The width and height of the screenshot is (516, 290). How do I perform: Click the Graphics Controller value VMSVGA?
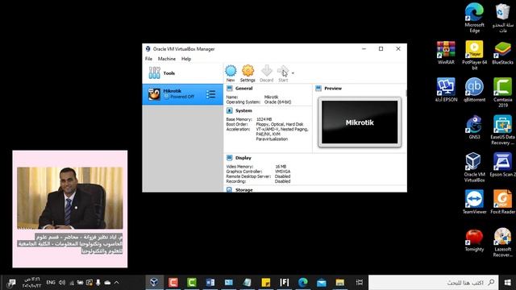click(283, 172)
